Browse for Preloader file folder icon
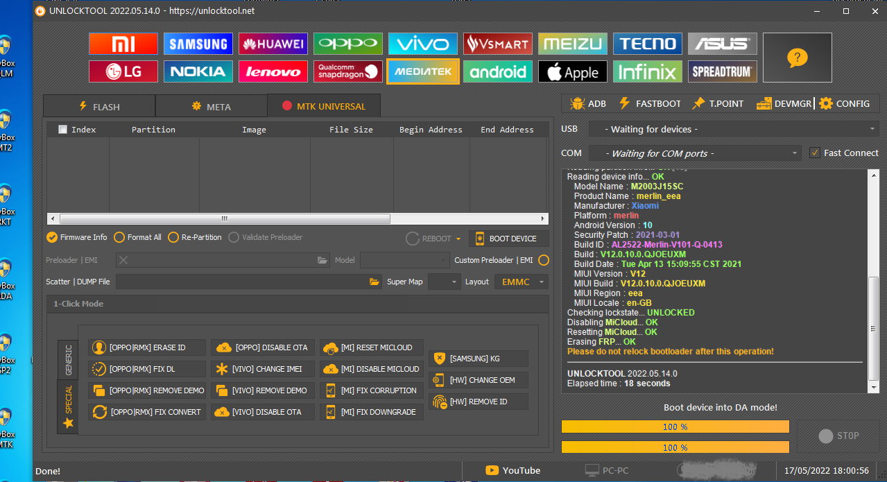887x482 pixels. (x=322, y=260)
